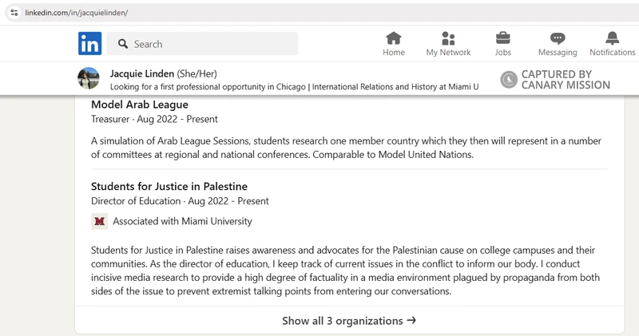Click Jacquie Linden's profile photo

click(x=89, y=78)
